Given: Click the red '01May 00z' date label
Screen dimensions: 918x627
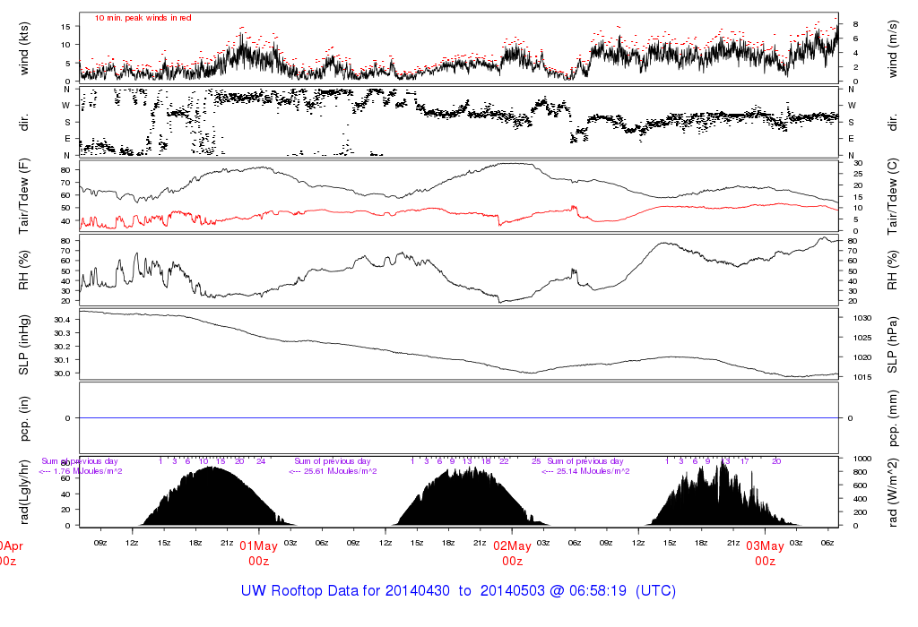Looking at the screenshot, I should [258, 554].
